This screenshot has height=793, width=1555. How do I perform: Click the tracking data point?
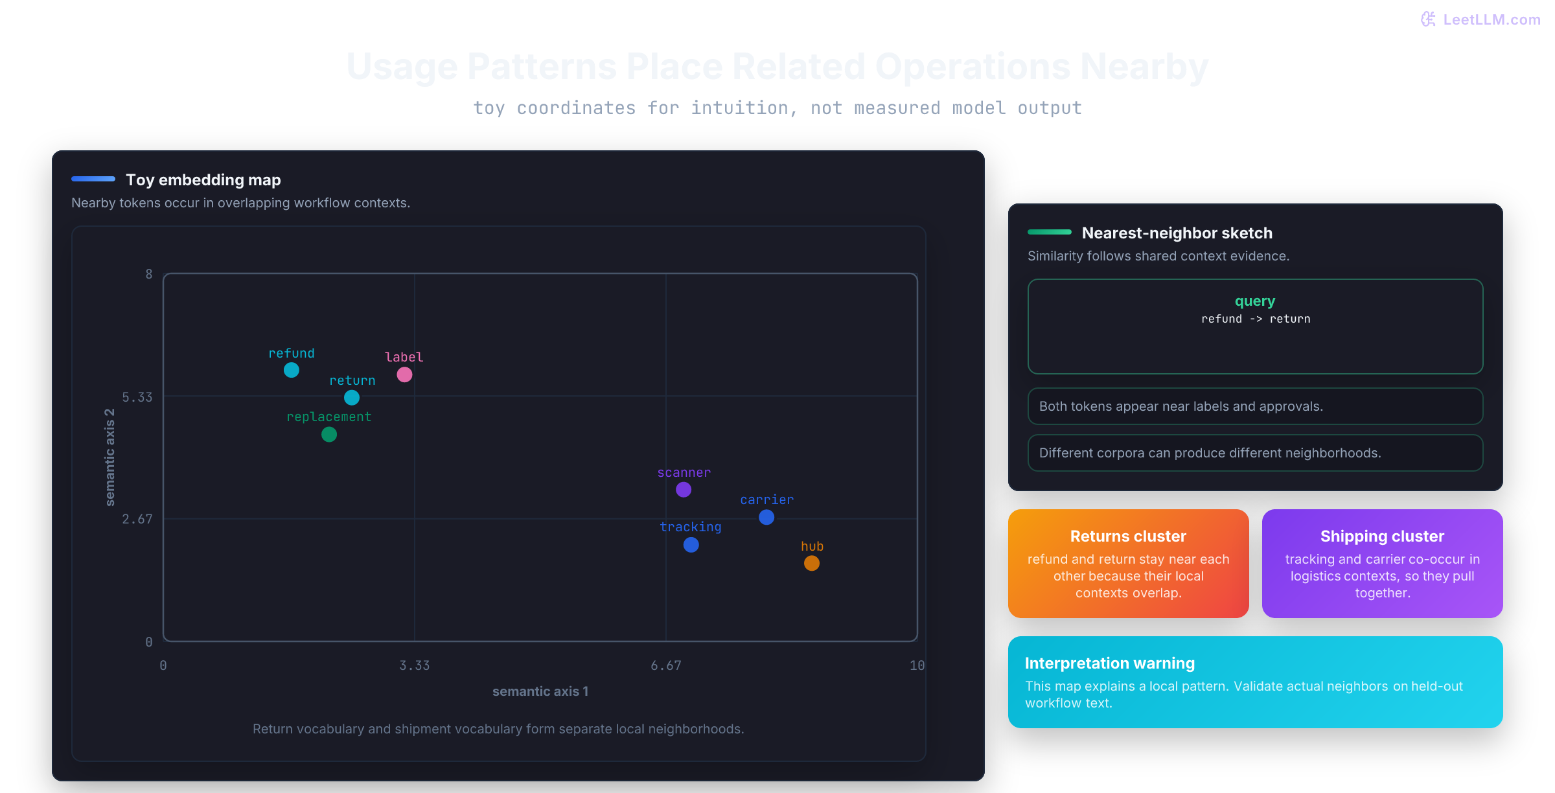click(x=691, y=545)
